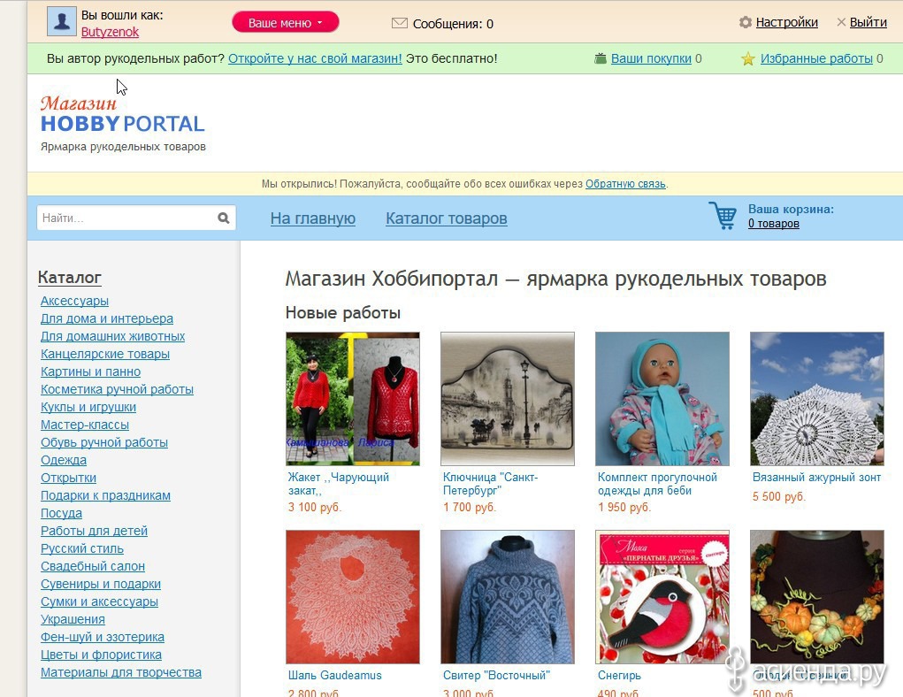Open Свадебный салон category
This screenshot has height=697, width=903.
point(93,566)
